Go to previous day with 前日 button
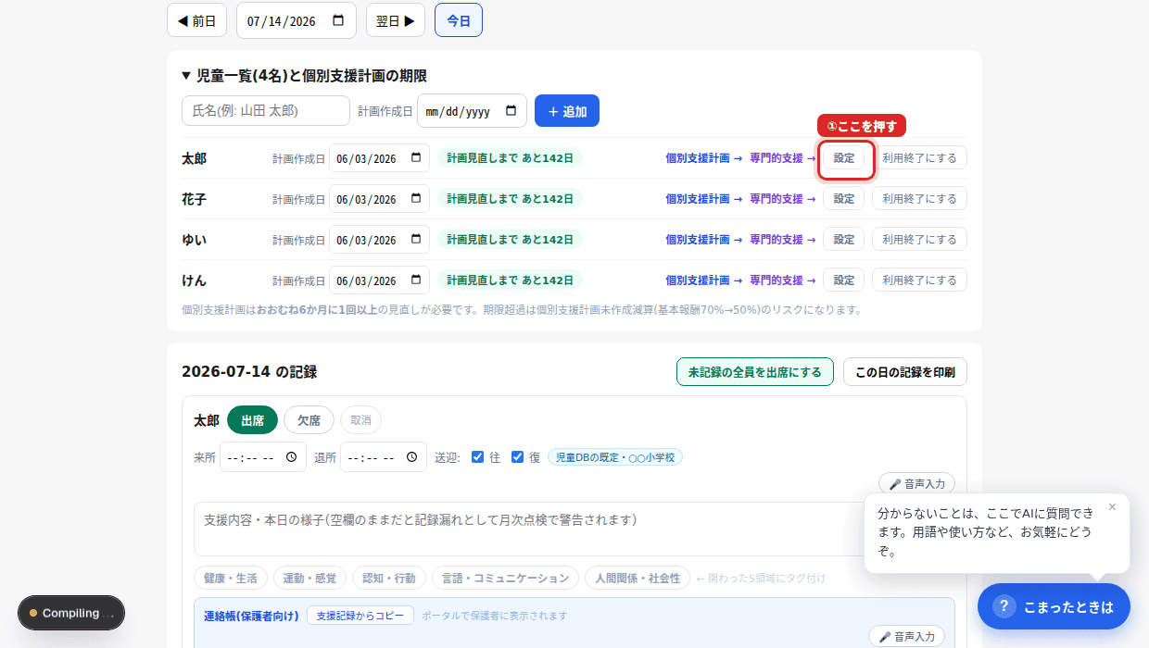Viewport: 1149px width, 648px height. [x=196, y=20]
